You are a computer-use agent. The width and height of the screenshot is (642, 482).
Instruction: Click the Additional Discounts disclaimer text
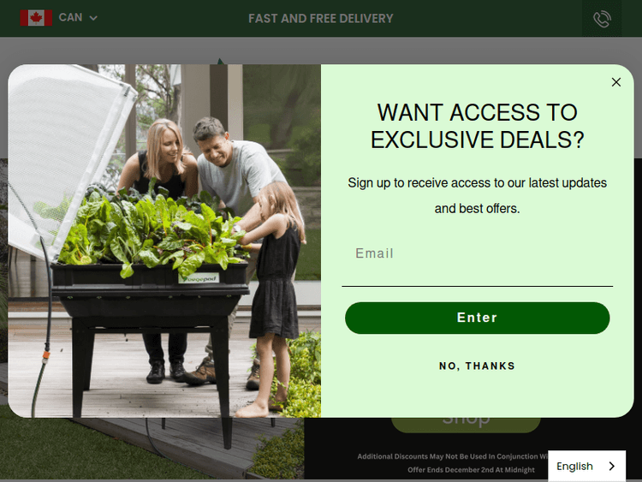point(453,456)
